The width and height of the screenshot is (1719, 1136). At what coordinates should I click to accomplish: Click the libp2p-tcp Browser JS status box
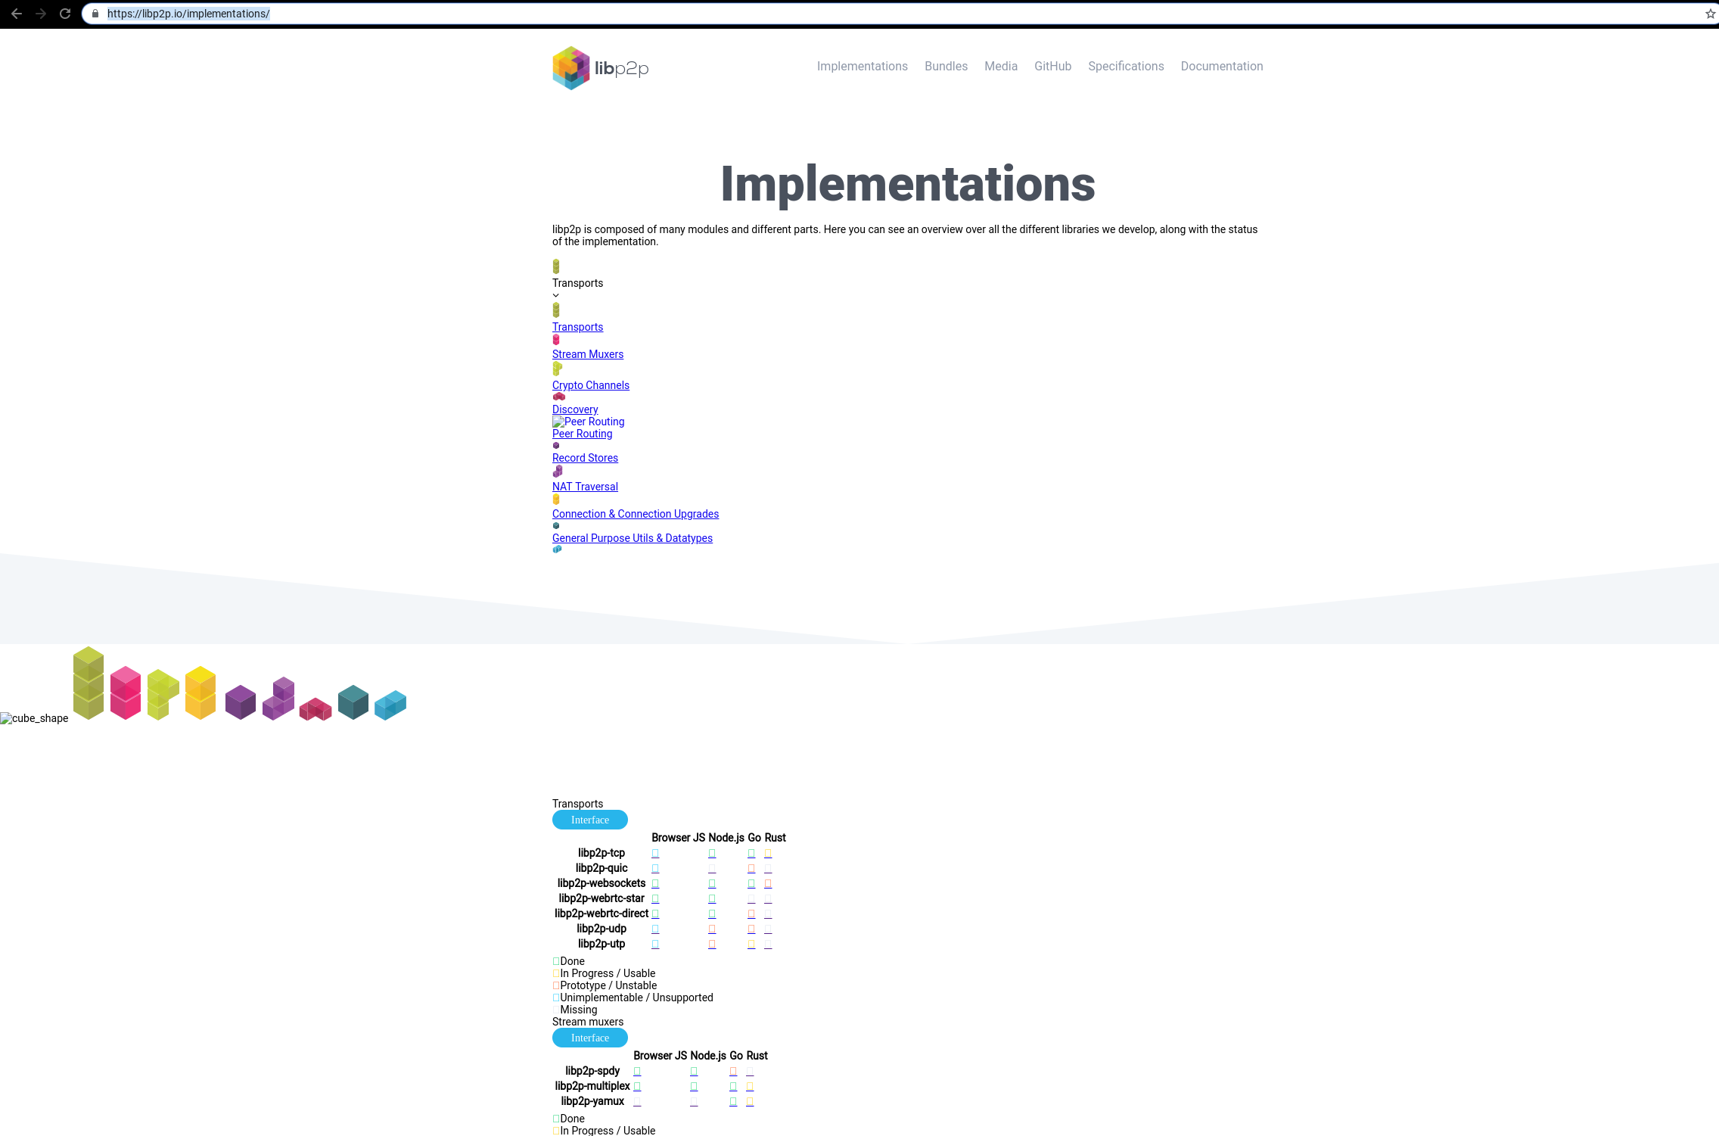click(655, 853)
